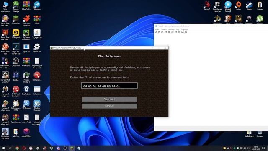Select the Star Conflict Launcher icon
Viewport: 268px width, 151px height.
(5, 77)
